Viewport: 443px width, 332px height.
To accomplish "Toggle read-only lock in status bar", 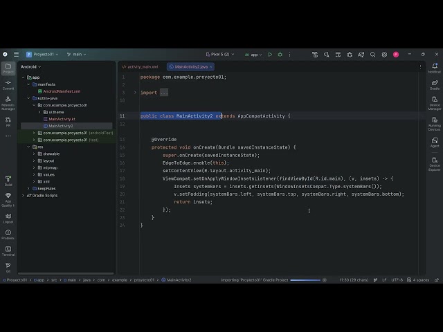I will [x=437, y=280].
